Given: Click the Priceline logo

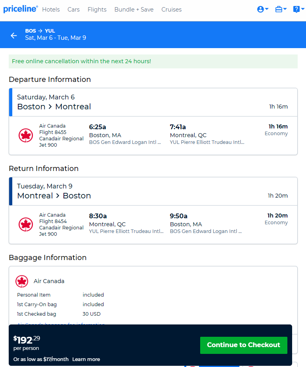Looking at the screenshot, I should 21,9.
